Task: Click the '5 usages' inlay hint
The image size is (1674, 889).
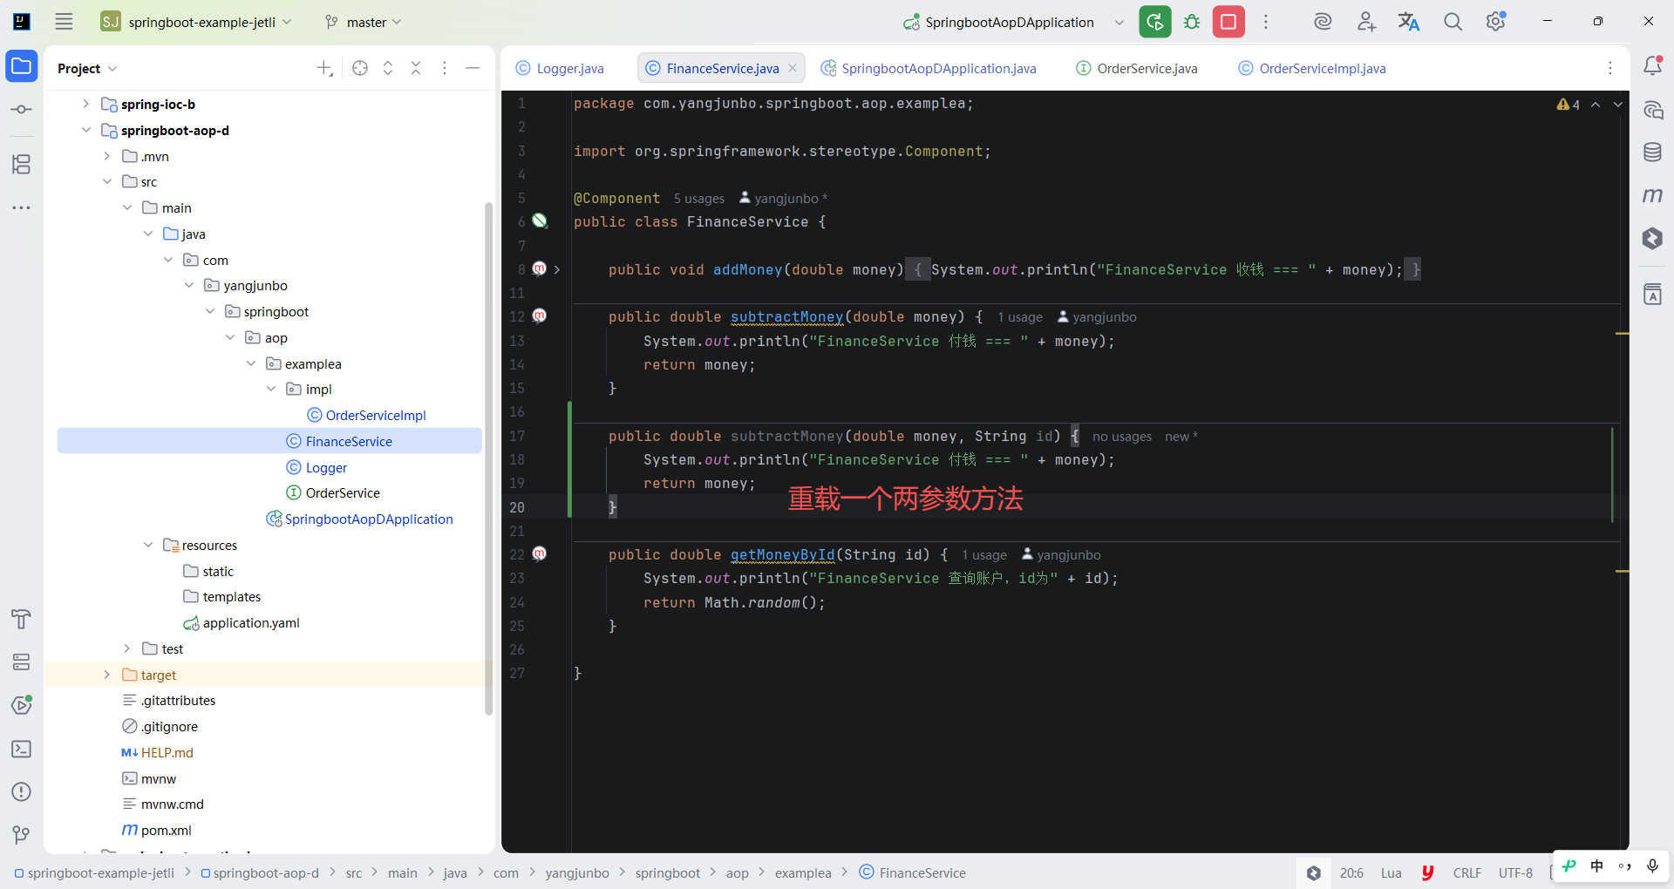Action: tap(698, 199)
